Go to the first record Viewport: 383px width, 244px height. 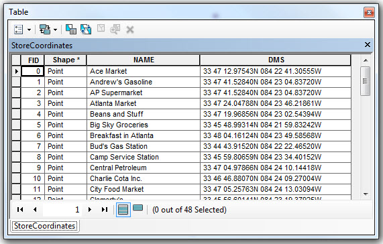click(20, 209)
